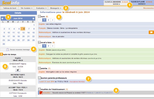Viewport: 154px width, 99px height.
Task: Open Français Séance inversée course row
Action: [x=96, y=28]
